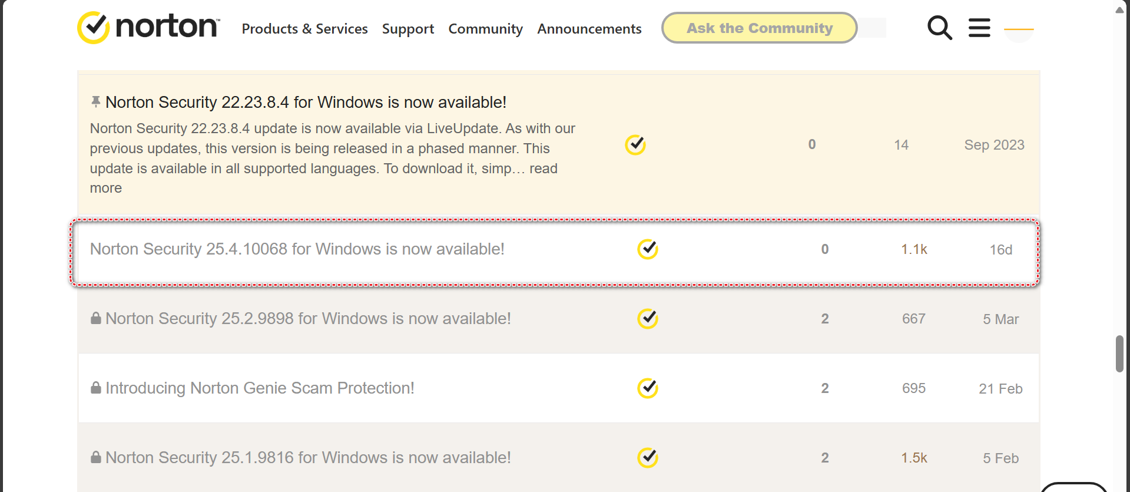Click Norton badge in 25.4.10068 row
1130x492 pixels.
click(x=648, y=249)
